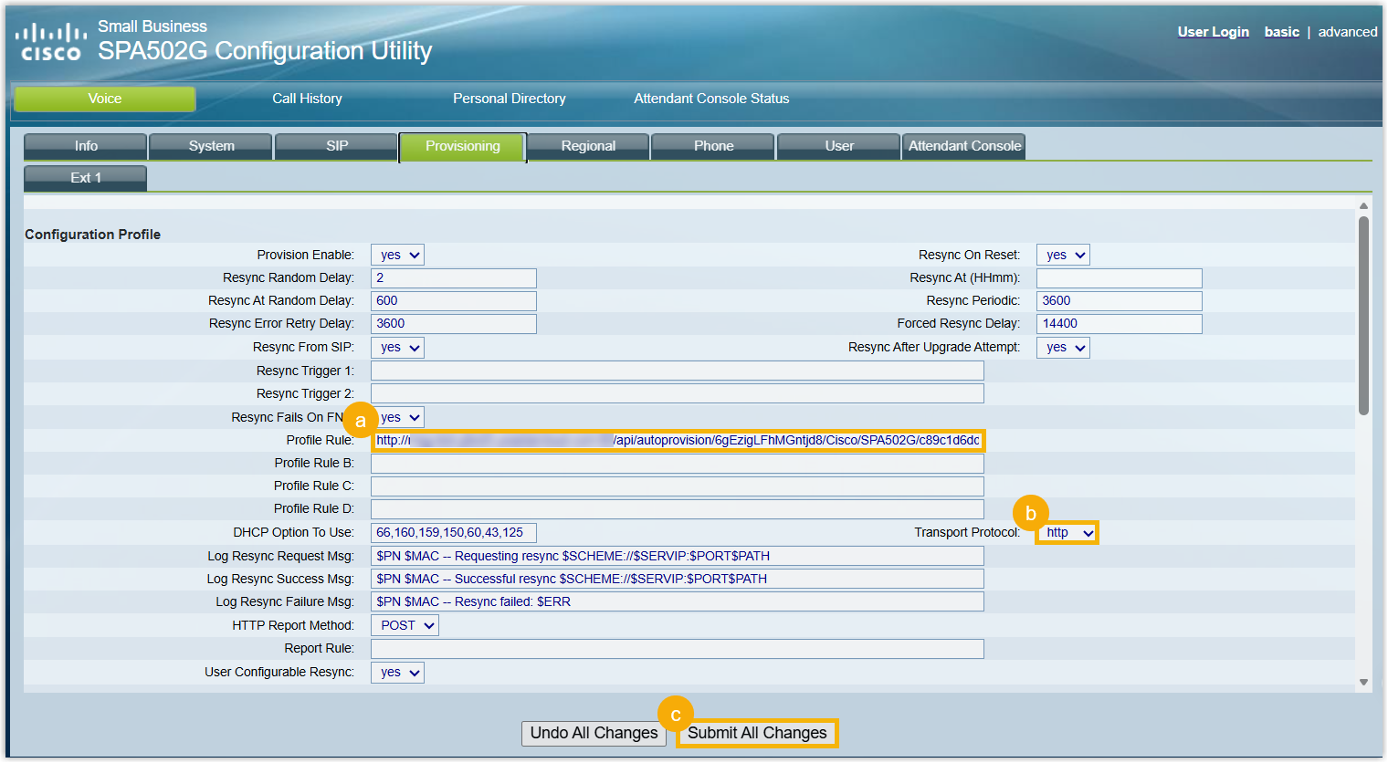
Task: Click the scrollbar down arrow
Action: tap(1363, 682)
